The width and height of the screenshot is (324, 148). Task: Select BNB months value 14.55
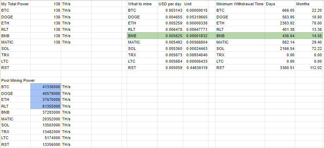click(310, 36)
